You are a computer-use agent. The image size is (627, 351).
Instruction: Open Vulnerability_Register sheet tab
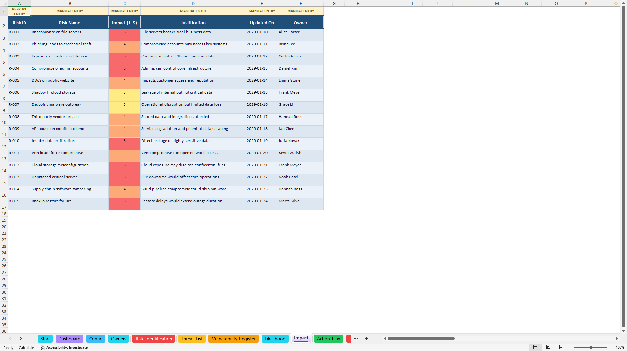click(x=234, y=339)
